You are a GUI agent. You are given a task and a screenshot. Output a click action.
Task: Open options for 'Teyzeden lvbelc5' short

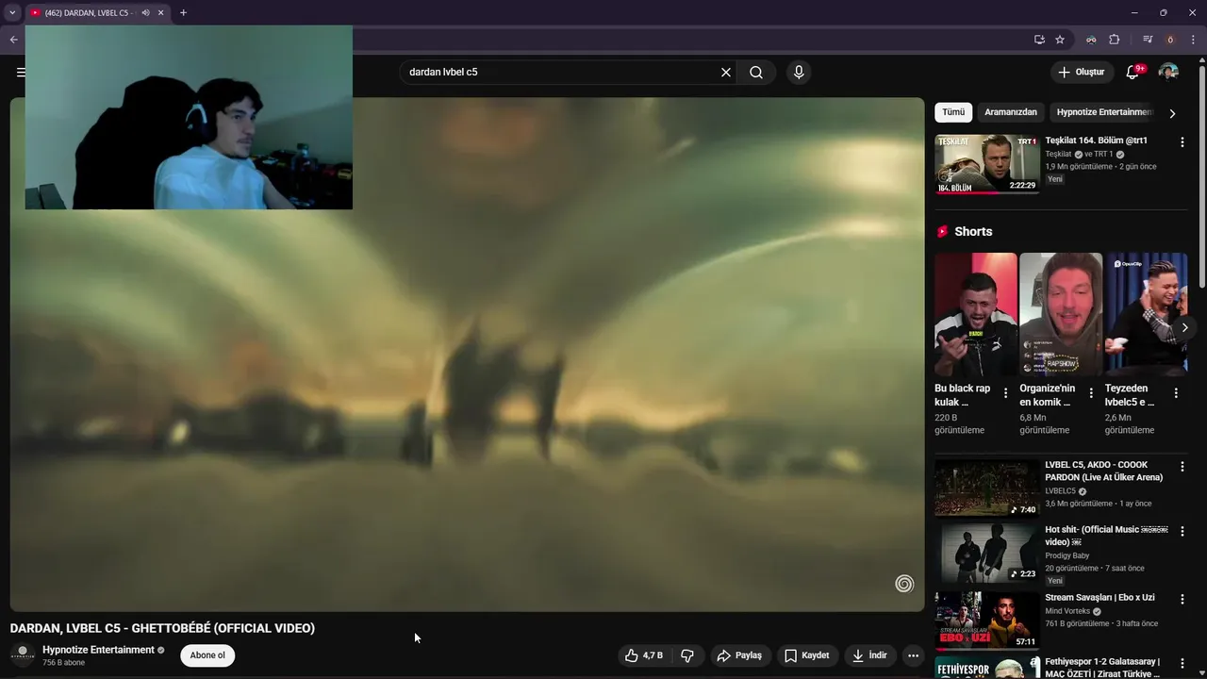(x=1176, y=393)
